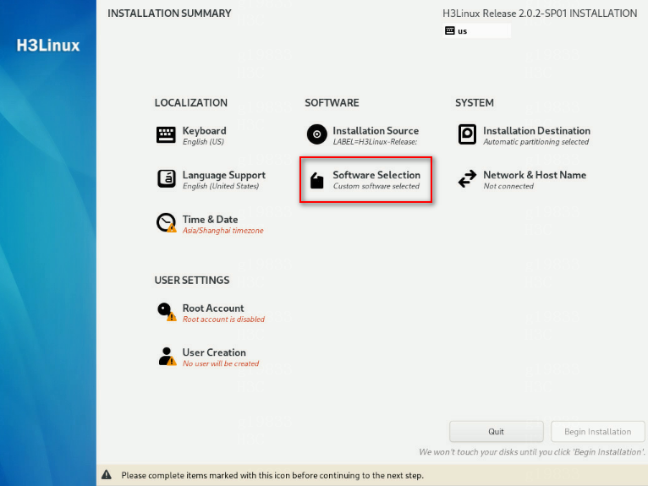Viewport: 648px width, 486px height.
Task: Click the Software Selection package icon
Action: (x=317, y=180)
